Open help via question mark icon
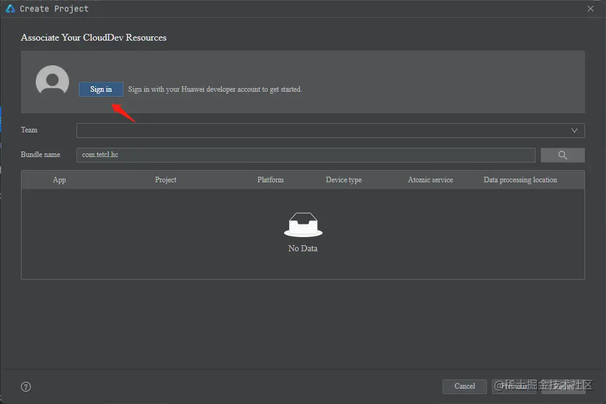Screen dimensions: 606x404 point(26,387)
